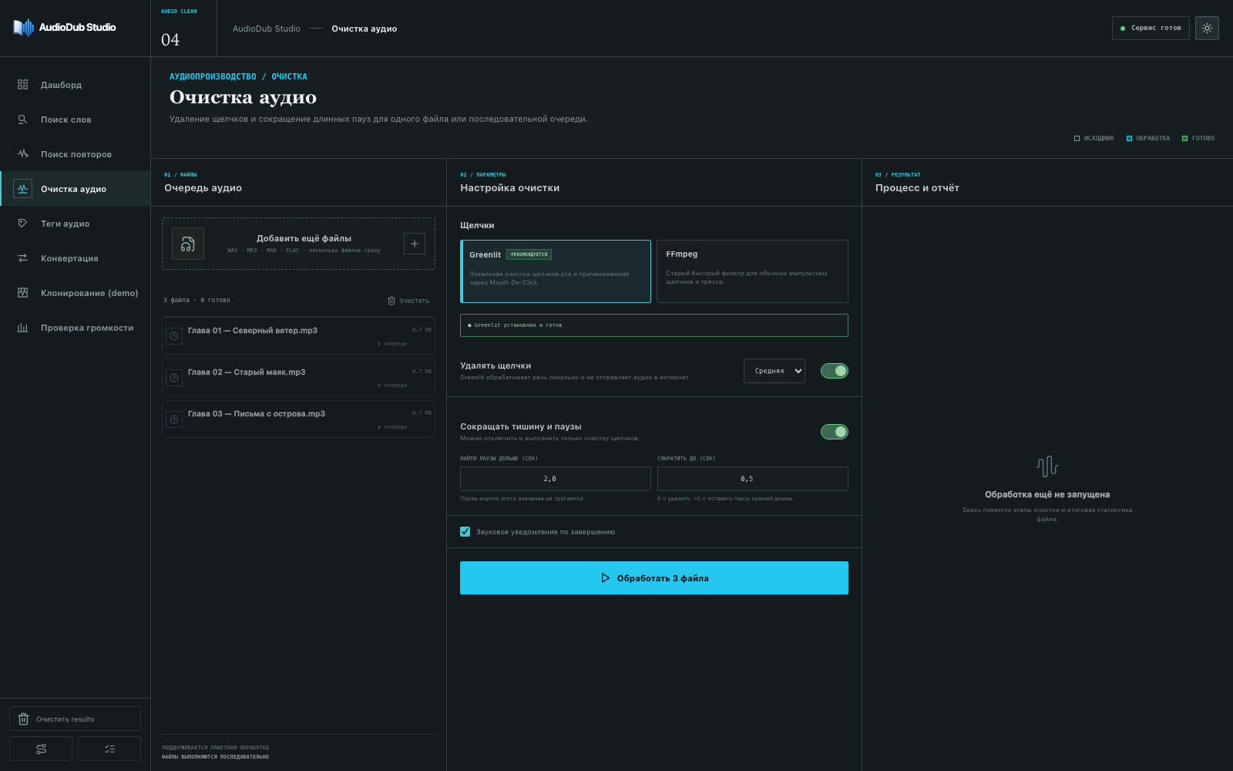1233x771 pixels.
Task: Disable the Удалять щелчки toggle
Action: 835,371
